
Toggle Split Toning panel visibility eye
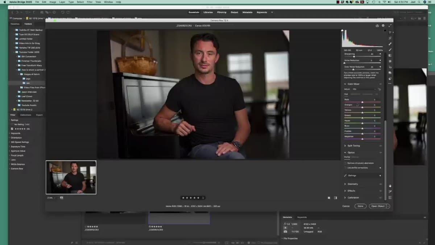pyautogui.click(x=381, y=146)
